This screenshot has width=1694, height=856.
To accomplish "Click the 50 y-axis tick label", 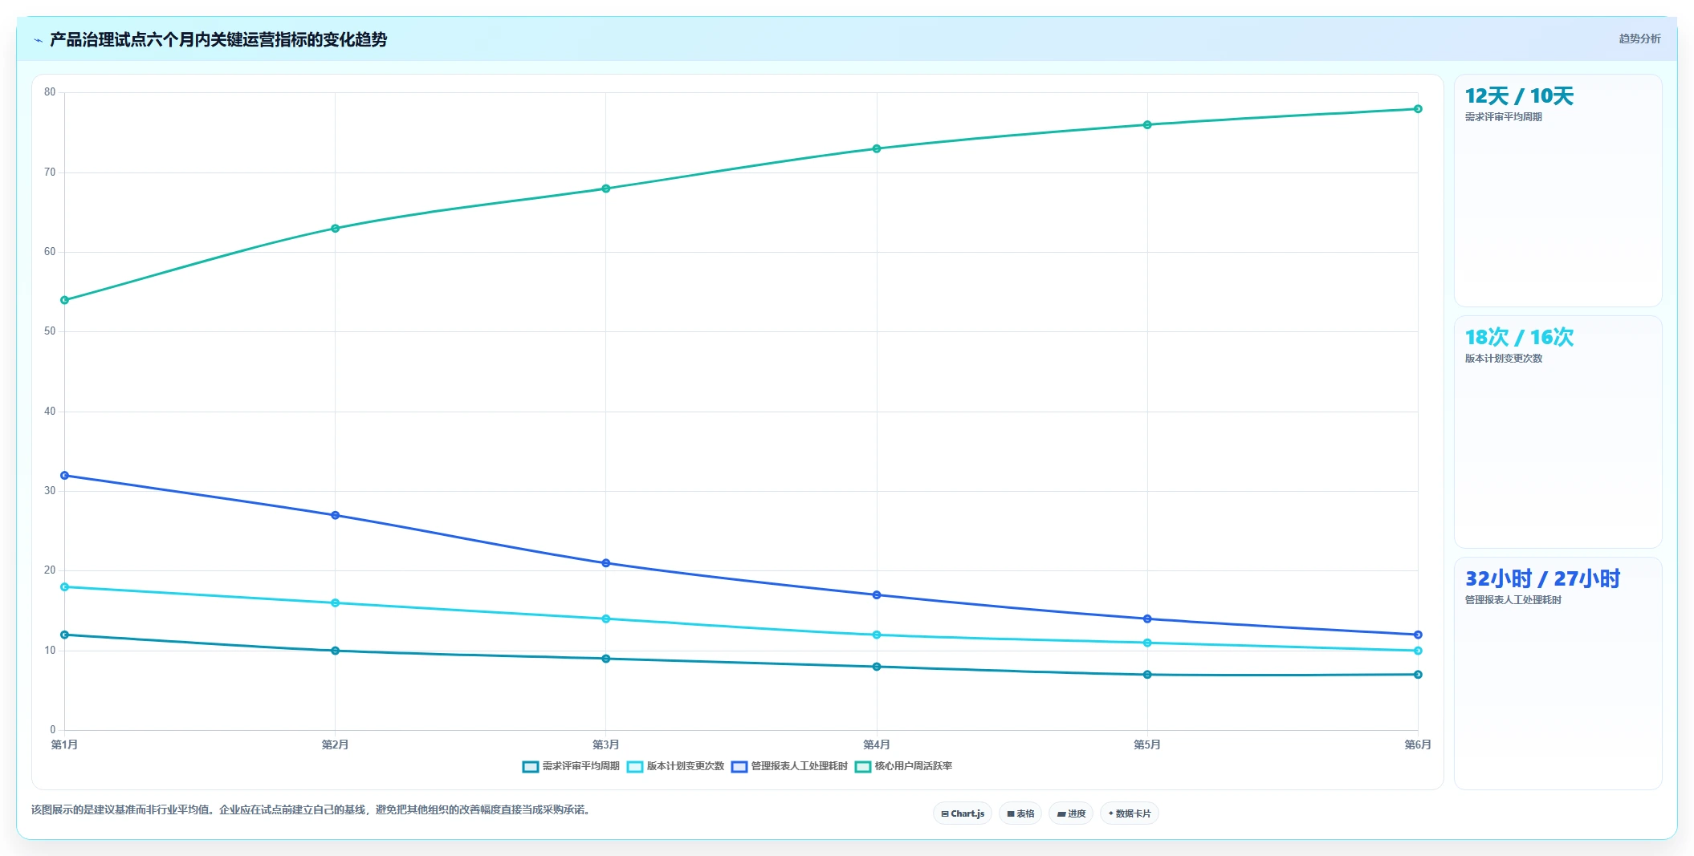I will pyautogui.click(x=50, y=331).
